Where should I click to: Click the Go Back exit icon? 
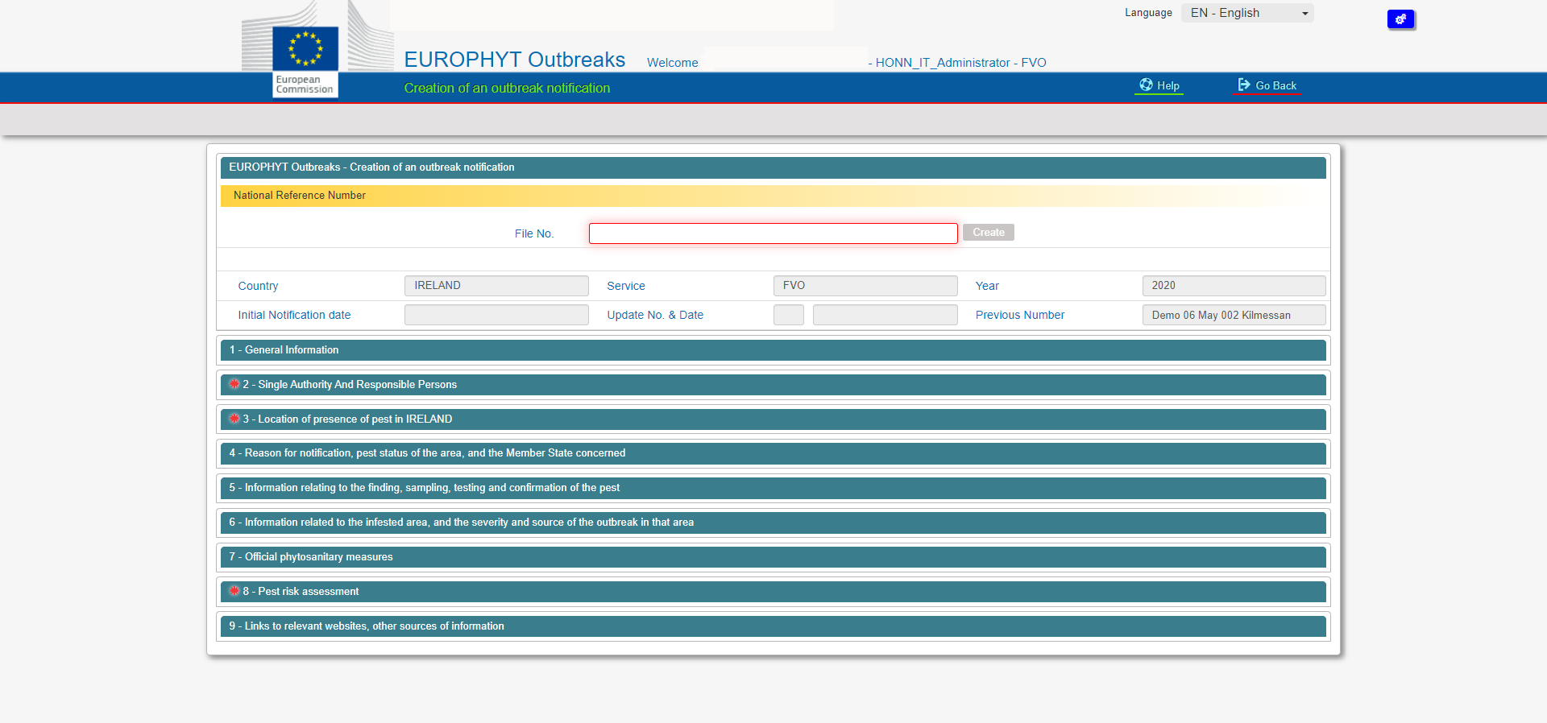pos(1244,85)
